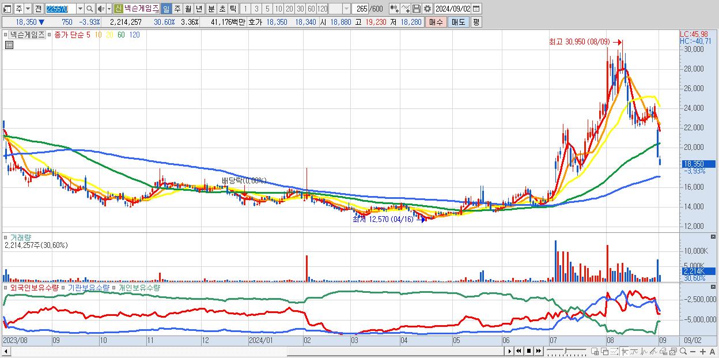Click the 매수 buy button
This screenshot has height=358, width=719.
coord(436,22)
